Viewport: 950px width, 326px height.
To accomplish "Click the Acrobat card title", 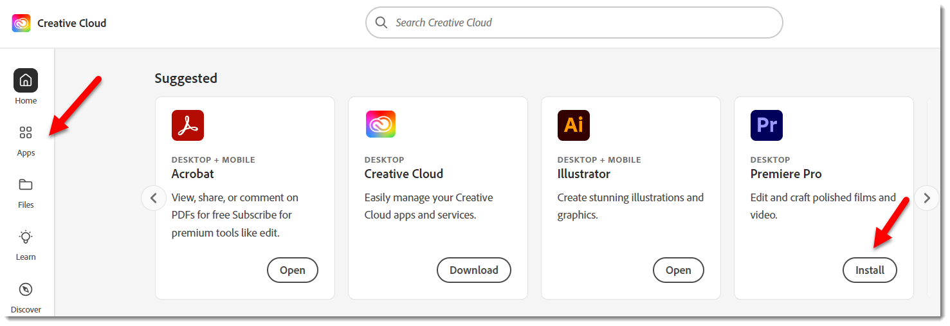I will 193,174.
